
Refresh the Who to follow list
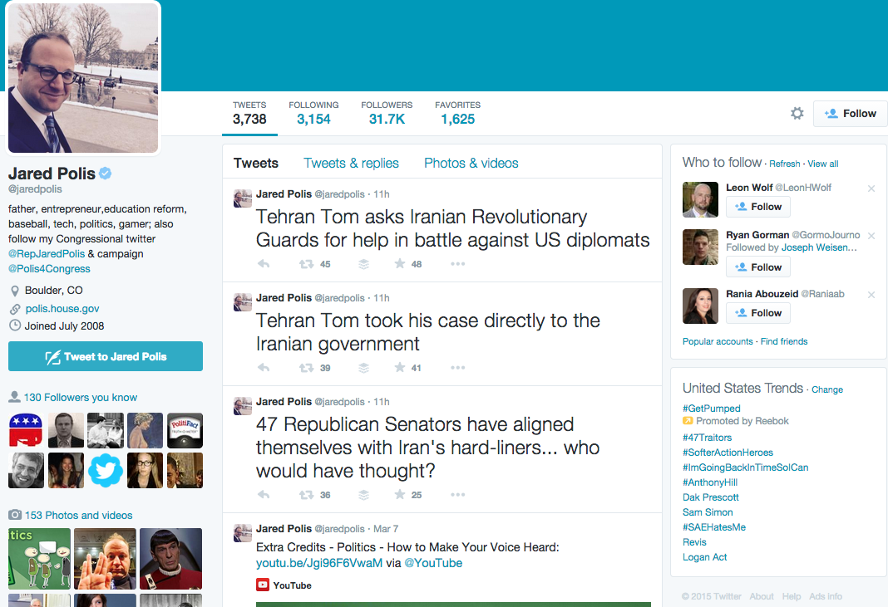point(784,164)
